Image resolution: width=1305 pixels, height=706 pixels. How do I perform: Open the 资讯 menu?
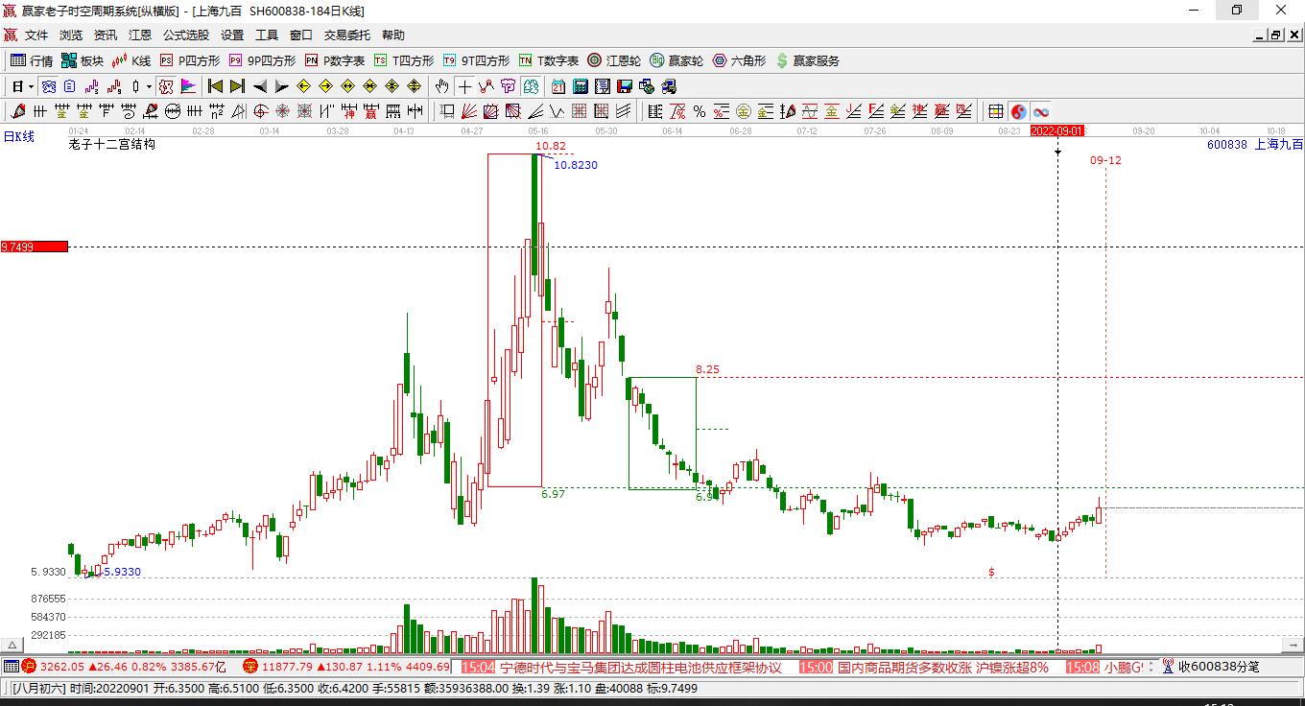click(x=106, y=35)
